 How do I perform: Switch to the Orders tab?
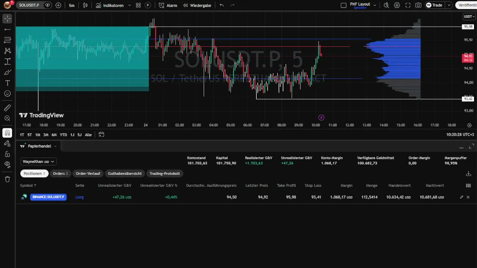point(60,173)
